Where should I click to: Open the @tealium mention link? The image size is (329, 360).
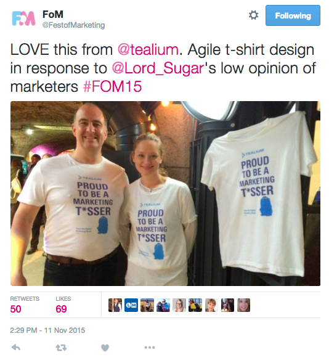(148, 49)
